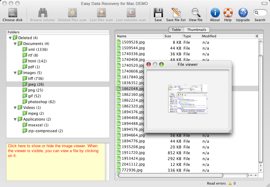The width and height of the screenshot is (270, 187).
Task: Collapse the Documents folder triangle
Action: [x=15, y=44]
